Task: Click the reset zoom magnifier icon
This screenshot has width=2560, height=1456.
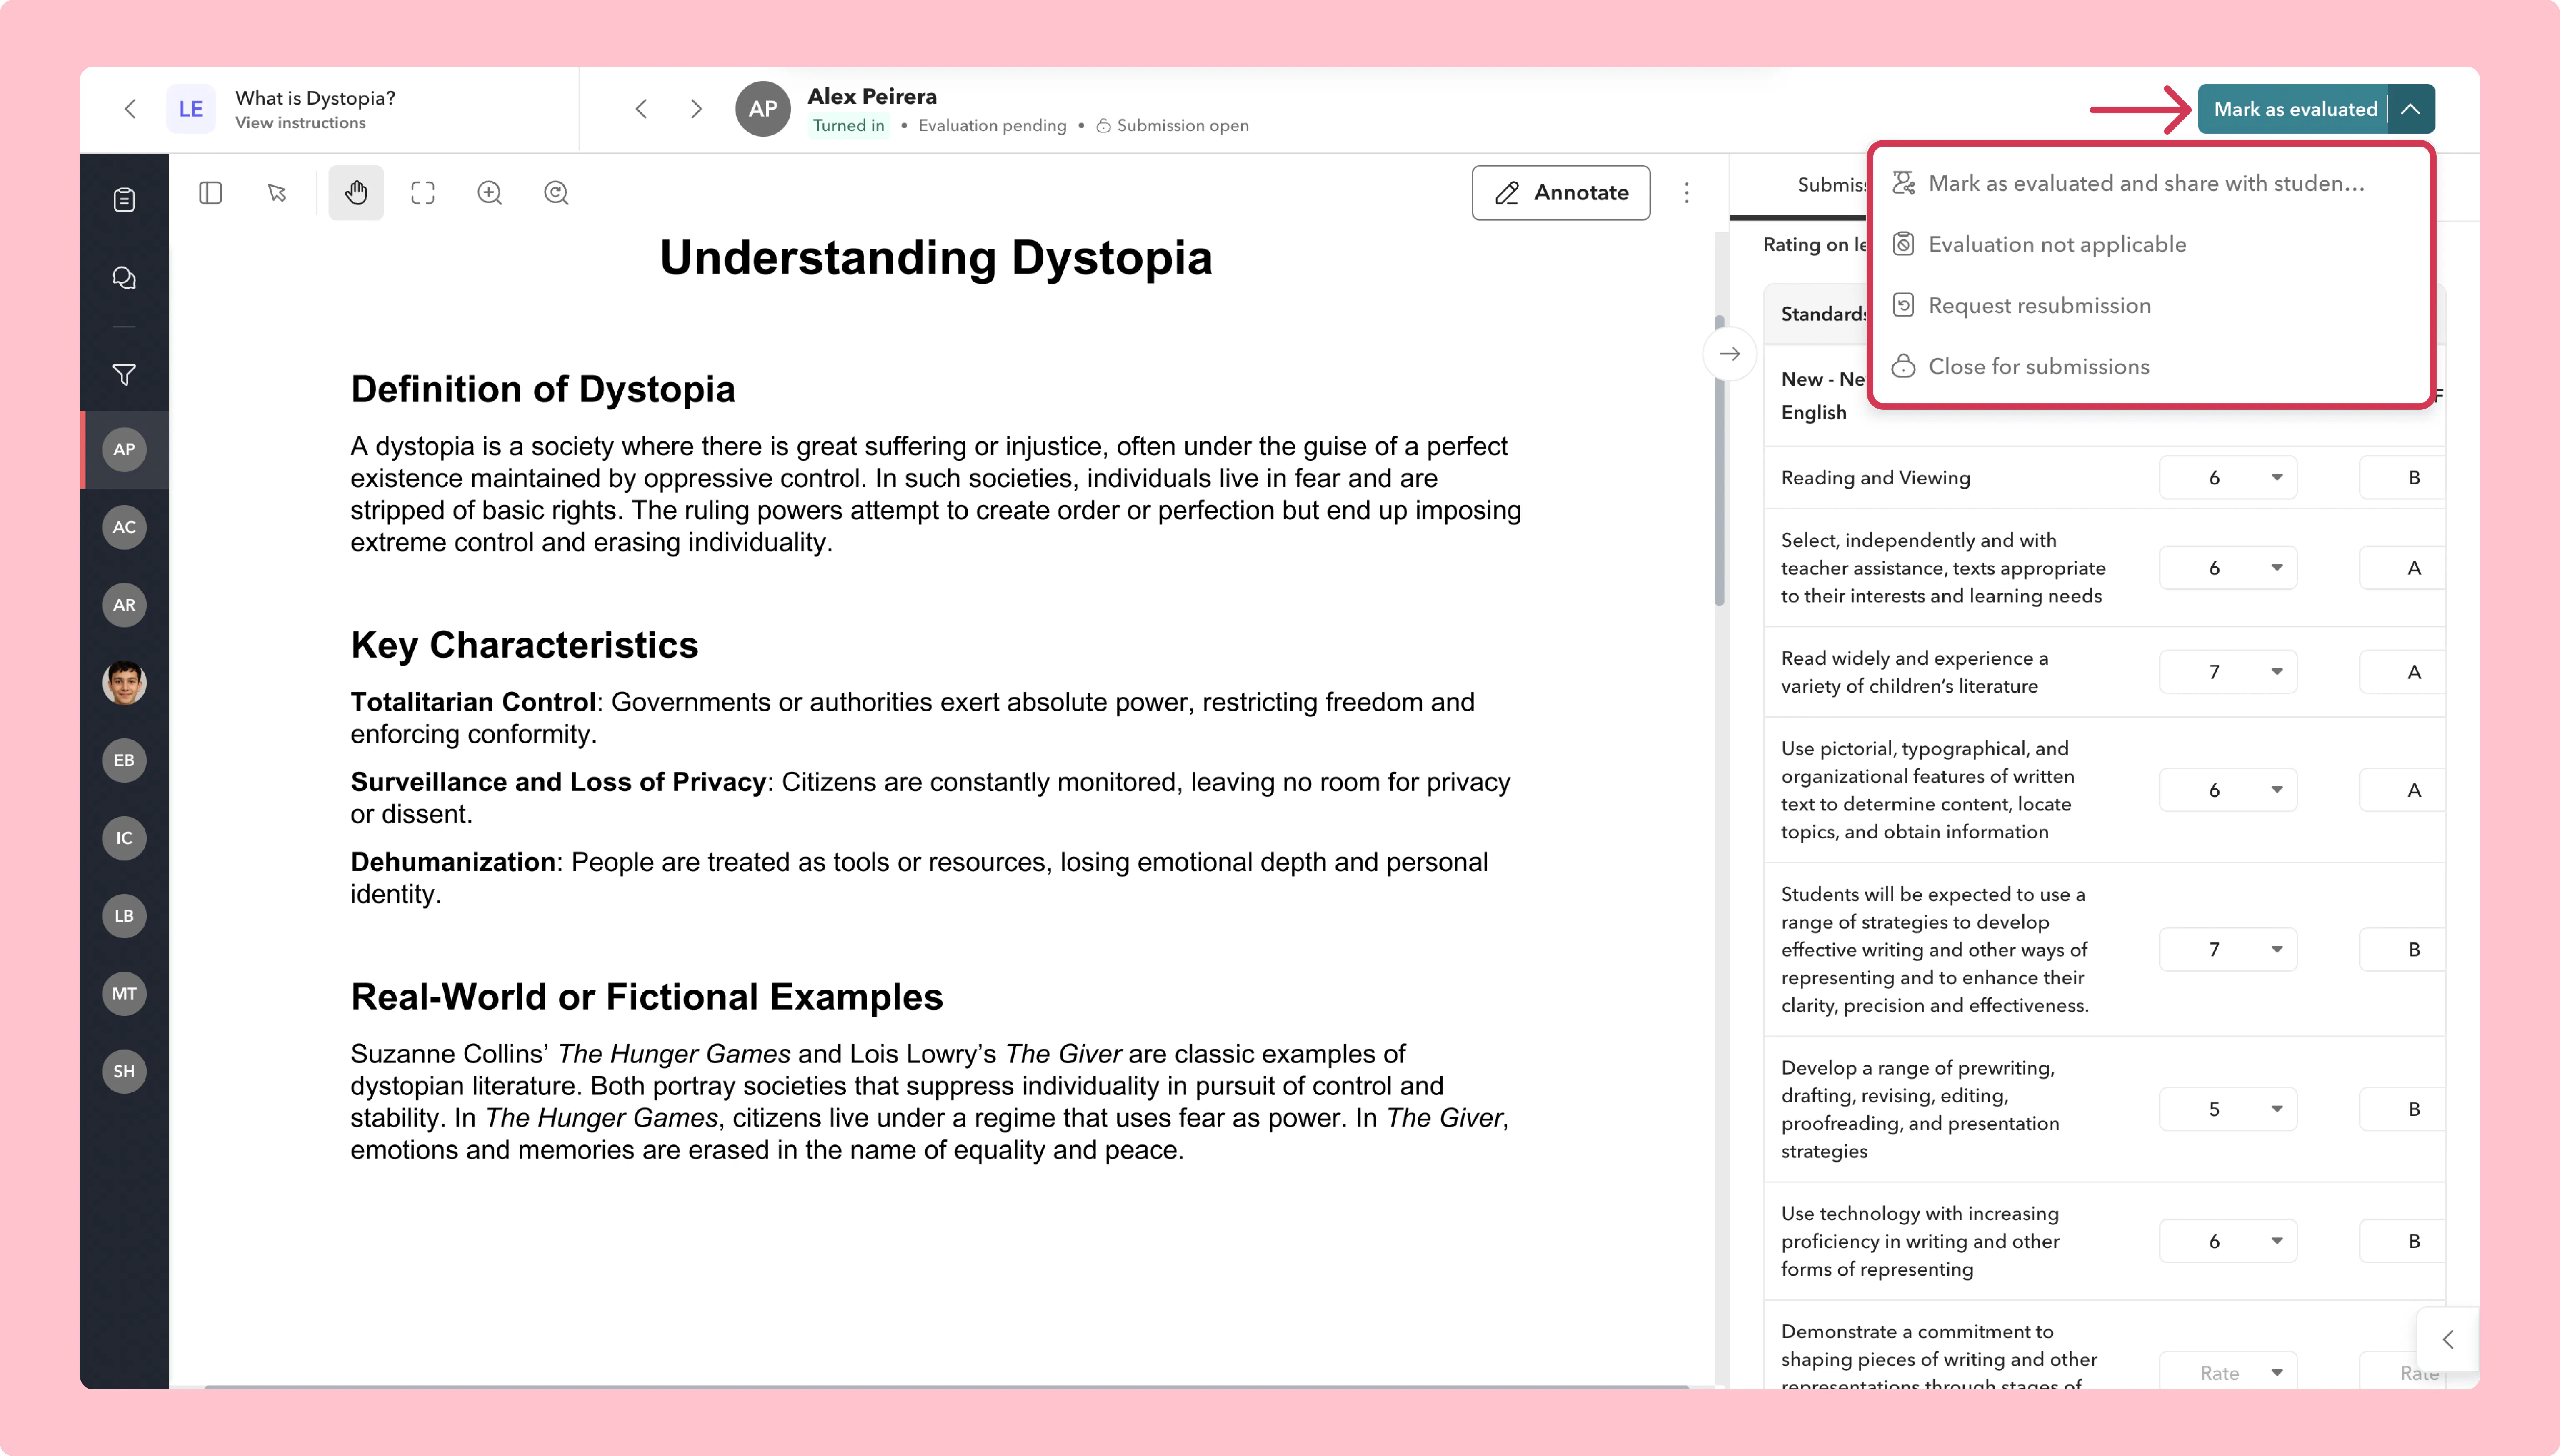Action: tap(556, 193)
